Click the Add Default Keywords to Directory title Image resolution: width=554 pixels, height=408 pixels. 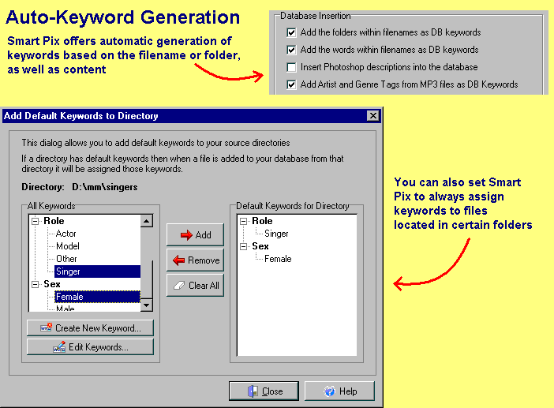(81, 116)
